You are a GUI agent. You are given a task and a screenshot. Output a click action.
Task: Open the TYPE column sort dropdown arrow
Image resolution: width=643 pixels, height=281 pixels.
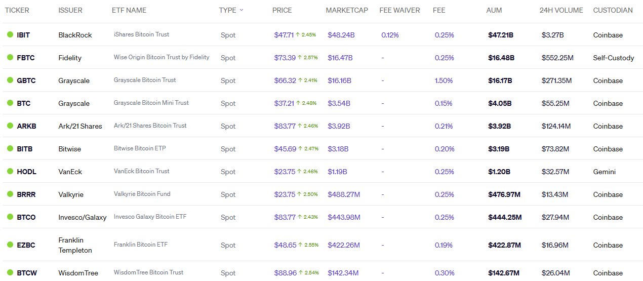point(242,10)
